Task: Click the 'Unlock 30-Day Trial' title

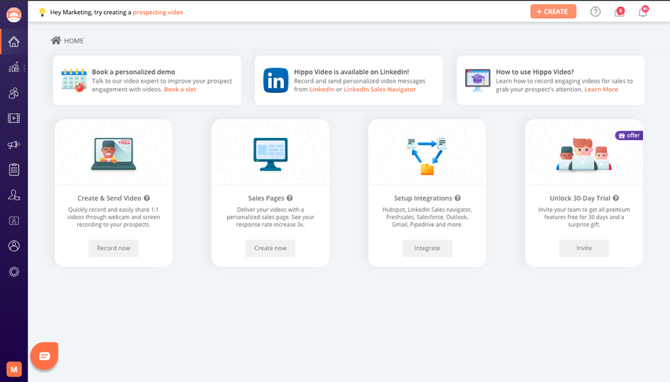Action: (x=580, y=198)
